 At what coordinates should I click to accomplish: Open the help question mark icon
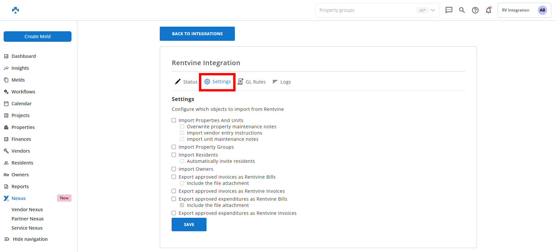pos(475,10)
